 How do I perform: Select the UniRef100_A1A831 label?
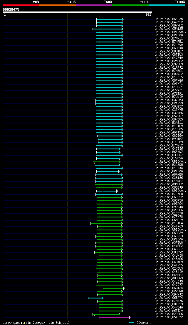click(x=169, y=87)
